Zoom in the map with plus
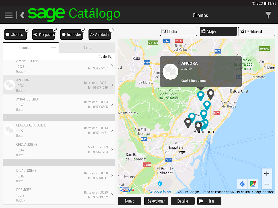Image resolution: width=278 pixels, height=208 pixels. click(267, 174)
